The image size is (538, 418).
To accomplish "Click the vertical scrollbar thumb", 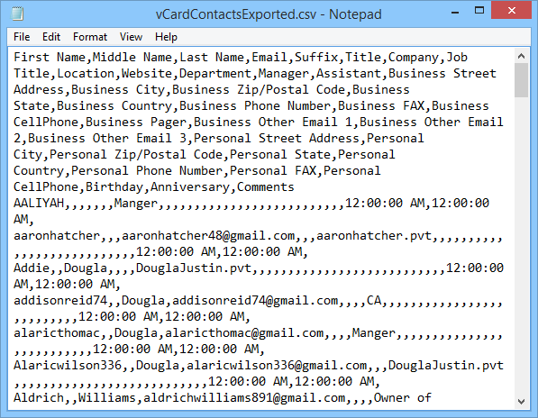I will pos(522,80).
